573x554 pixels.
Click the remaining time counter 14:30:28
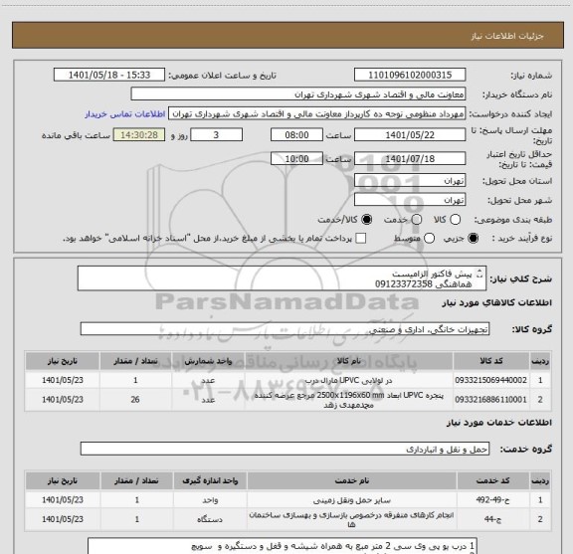tap(139, 135)
